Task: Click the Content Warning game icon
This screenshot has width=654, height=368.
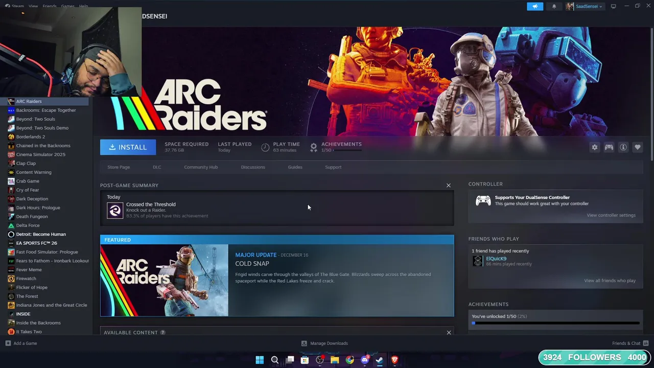Action: click(x=11, y=172)
